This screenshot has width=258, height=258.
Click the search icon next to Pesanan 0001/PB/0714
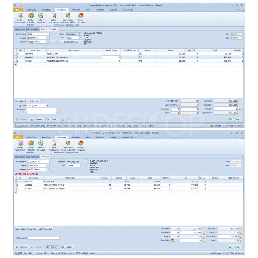[x=86, y=162]
